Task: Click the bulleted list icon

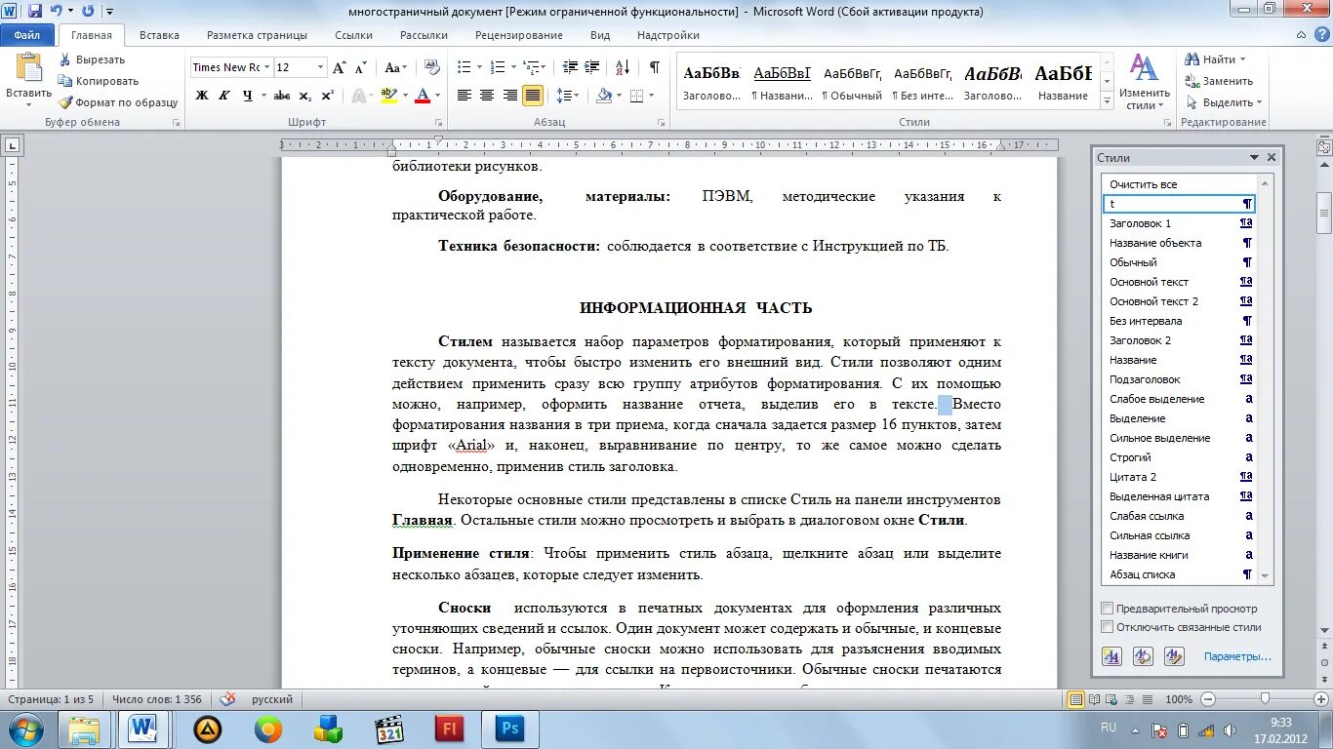Action: 464,67
